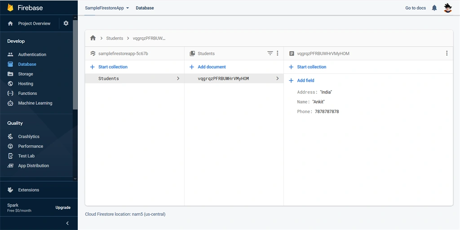
Task: Click the Upgrade plan button
Action: point(63,208)
